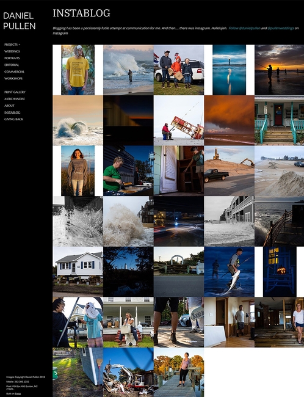Open photo of woman in green cooking

tap(128, 171)
